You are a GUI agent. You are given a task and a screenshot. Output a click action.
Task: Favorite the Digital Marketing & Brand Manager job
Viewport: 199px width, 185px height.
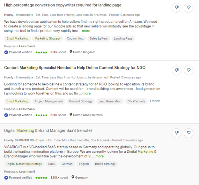coord(188,133)
